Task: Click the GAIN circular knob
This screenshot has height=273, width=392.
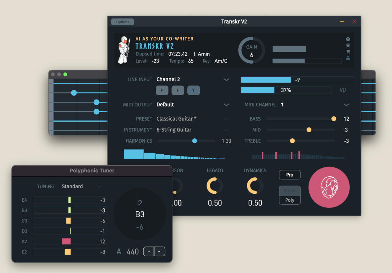Action: 251,50
